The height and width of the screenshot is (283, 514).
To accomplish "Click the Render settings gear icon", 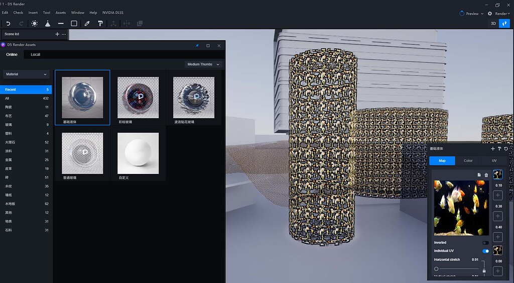I will click(490, 14).
